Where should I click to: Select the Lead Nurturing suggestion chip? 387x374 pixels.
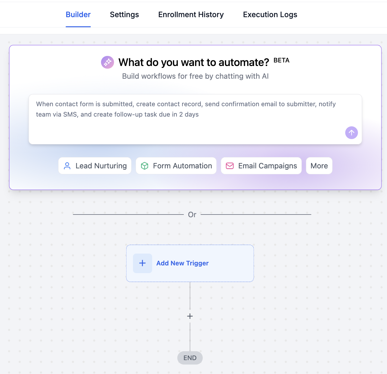coord(95,166)
